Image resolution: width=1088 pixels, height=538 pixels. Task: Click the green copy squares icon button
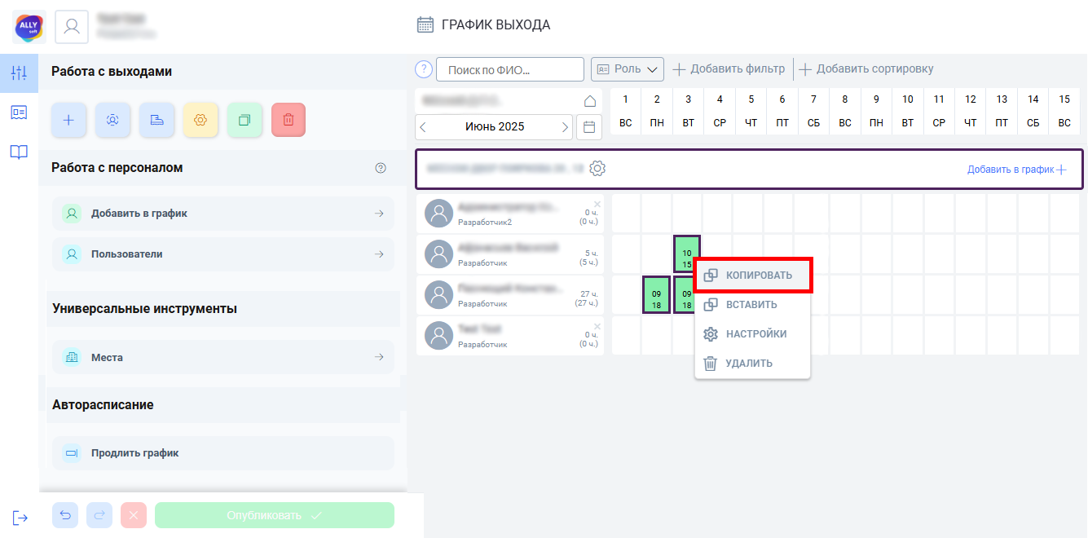click(244, 120)
